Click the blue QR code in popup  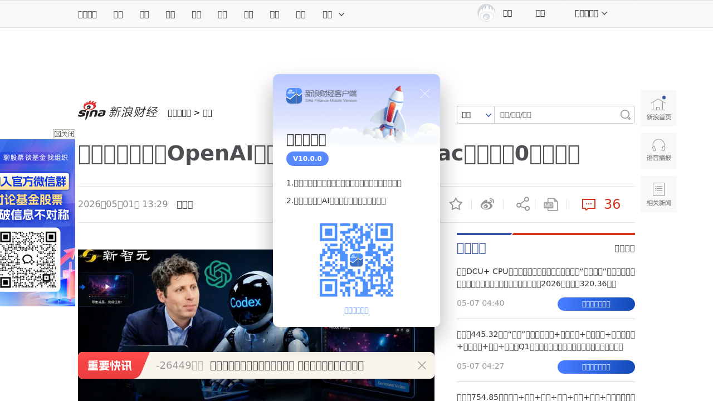(x=356, y=260)
